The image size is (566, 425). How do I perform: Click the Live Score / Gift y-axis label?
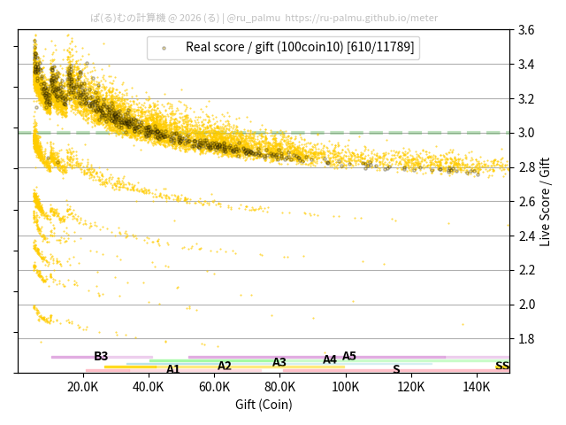tap(546, 202)
